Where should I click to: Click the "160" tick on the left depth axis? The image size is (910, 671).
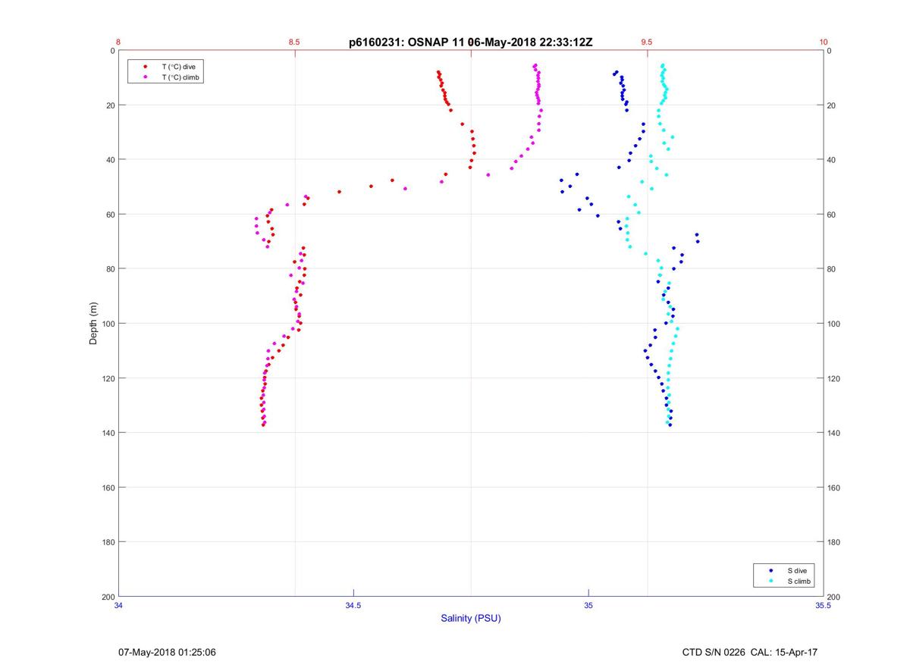pos(108,488)
